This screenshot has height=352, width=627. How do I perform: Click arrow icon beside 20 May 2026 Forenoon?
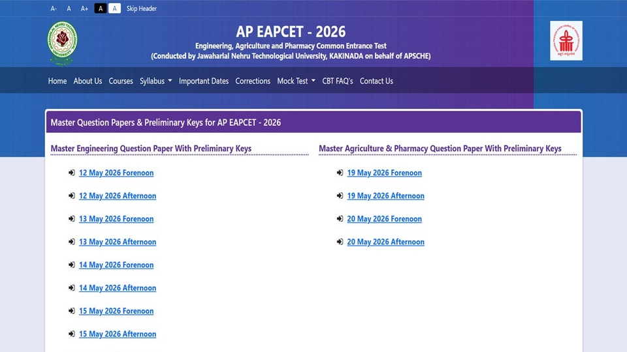340,219
